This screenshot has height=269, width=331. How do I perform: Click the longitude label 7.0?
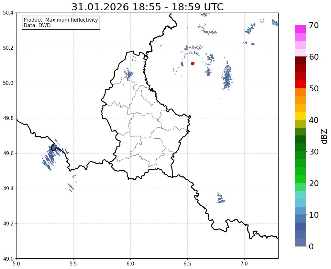click(244, 264)
